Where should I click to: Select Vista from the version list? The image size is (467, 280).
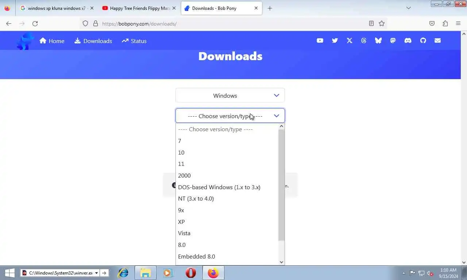point(227,233)
